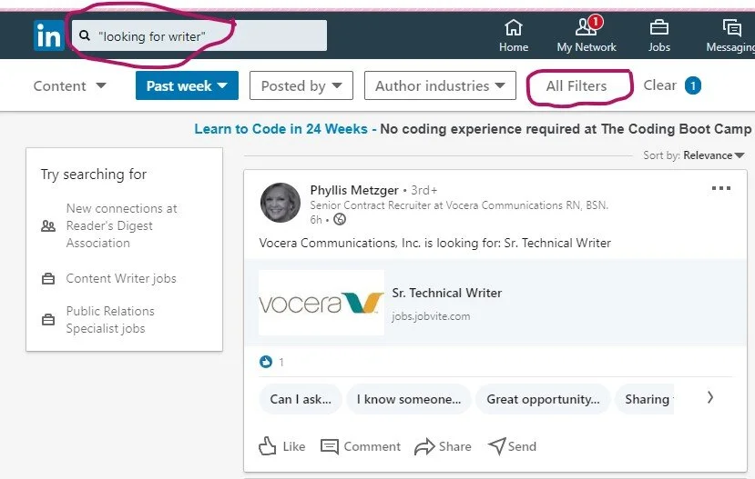Open the Content type dropdown

(x=69, y=86)
